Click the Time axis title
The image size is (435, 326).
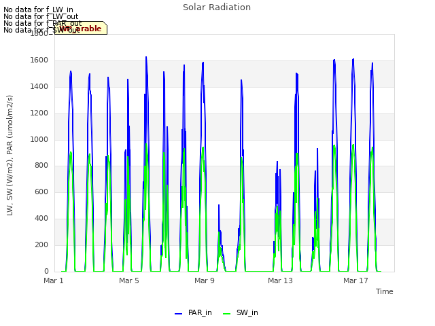385,291
